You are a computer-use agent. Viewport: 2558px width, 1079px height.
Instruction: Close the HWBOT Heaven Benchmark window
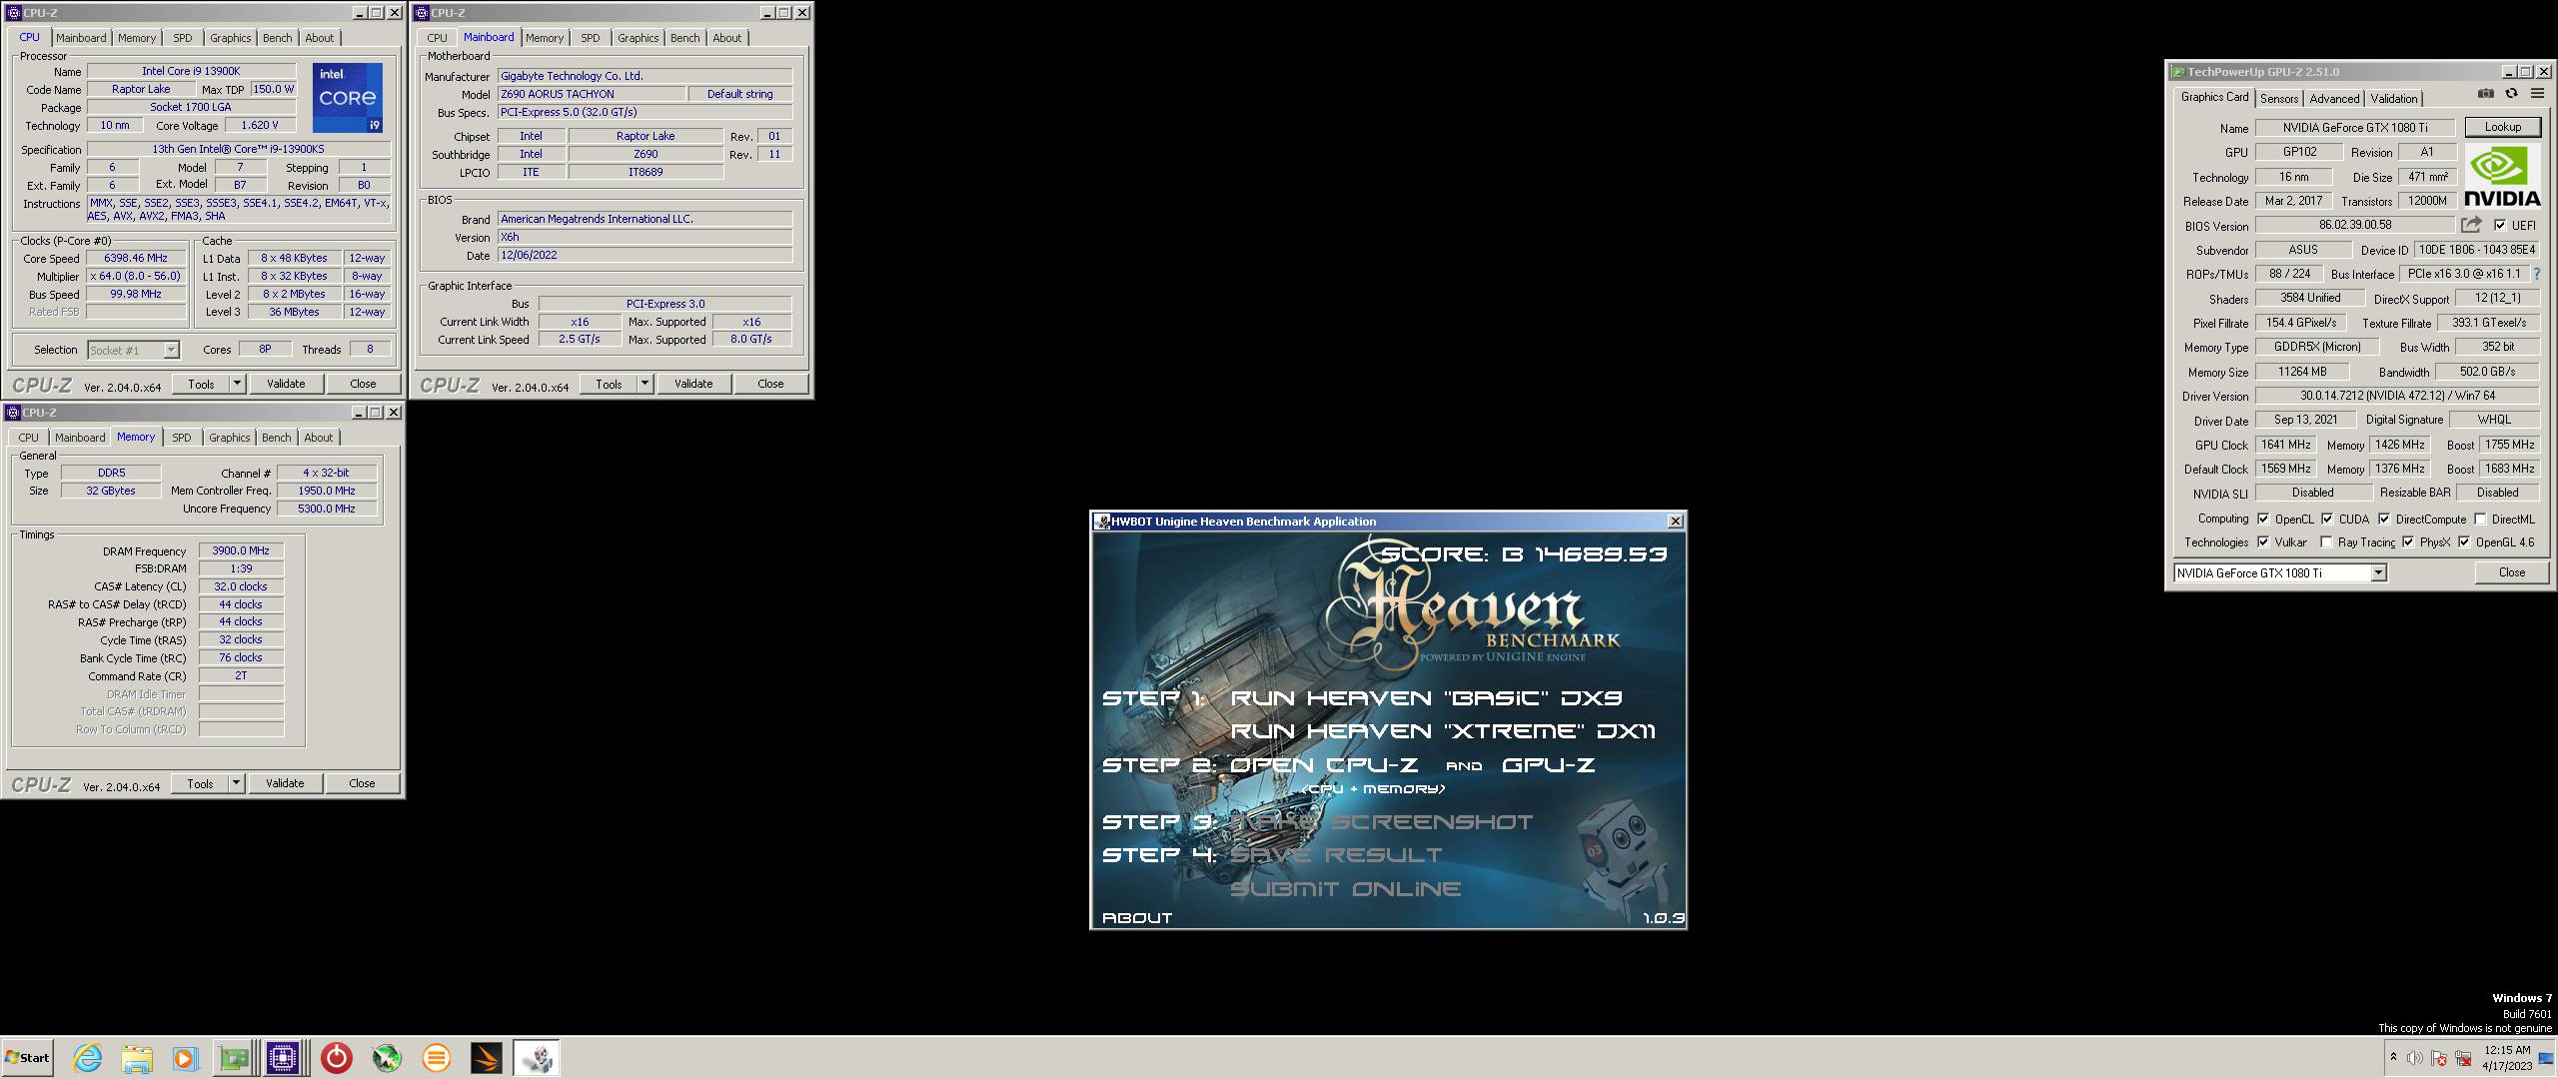[x=1676, y=521]
